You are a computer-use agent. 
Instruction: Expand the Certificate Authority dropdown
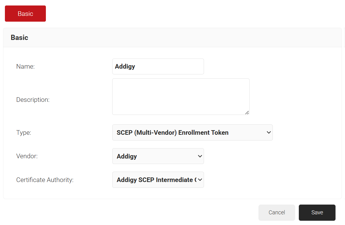click(x=156, y=180)
